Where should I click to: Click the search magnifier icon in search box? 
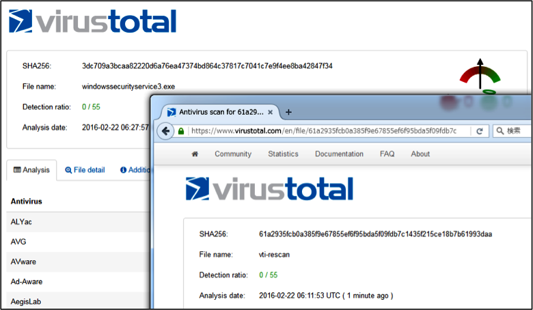click(500, 130)
